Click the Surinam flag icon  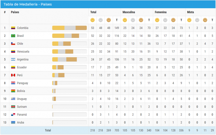pos(13,107)
